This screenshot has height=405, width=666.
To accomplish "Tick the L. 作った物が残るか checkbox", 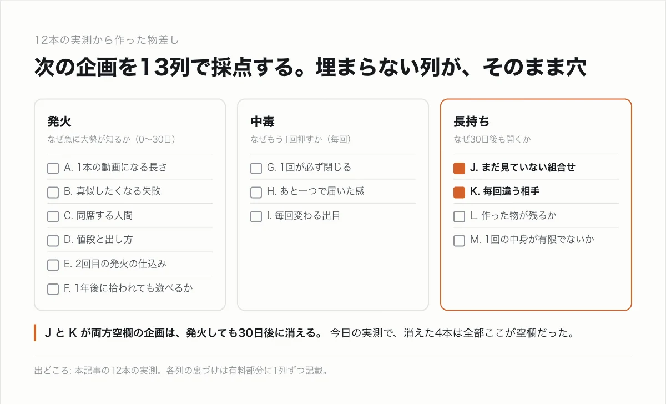I will (x=459, y=217).
